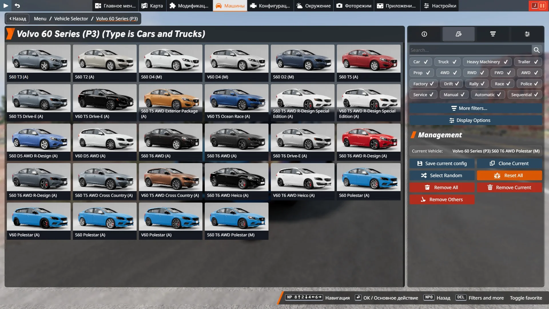The height and width of the screenshot is (309, 549).
Task: Click the orange Reset All button
Action: [509, 175]
